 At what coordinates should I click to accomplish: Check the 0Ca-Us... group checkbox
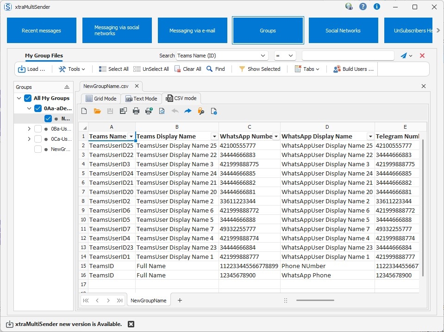[x=38, y=139]
